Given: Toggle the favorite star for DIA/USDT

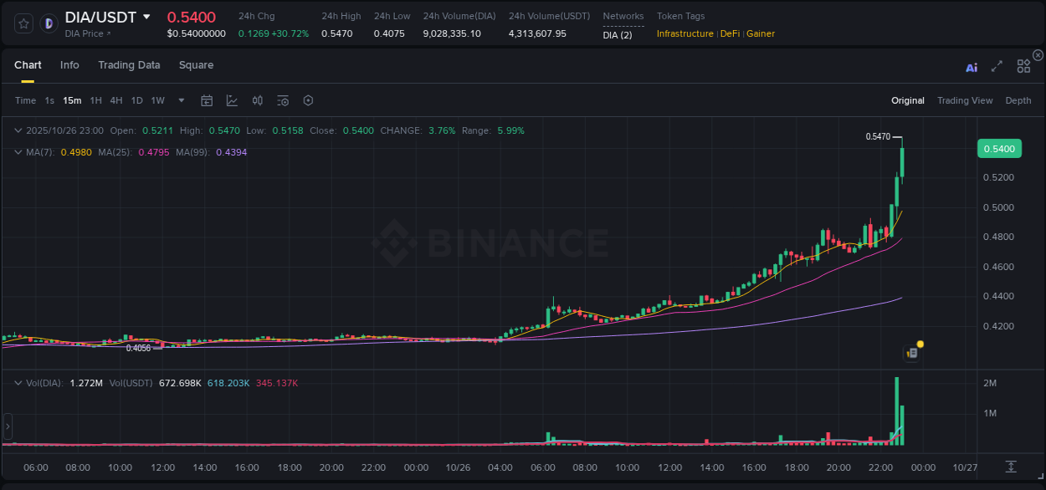Looking at the screenshot, I should point(23,23).
